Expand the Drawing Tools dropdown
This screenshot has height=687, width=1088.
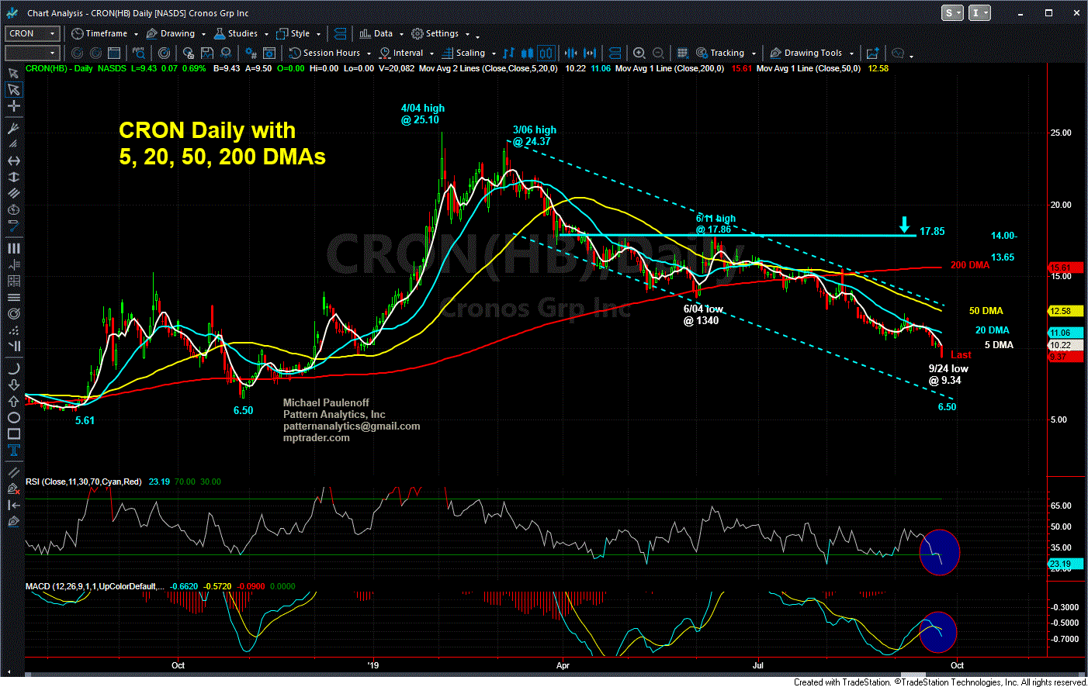pos(851,54)
